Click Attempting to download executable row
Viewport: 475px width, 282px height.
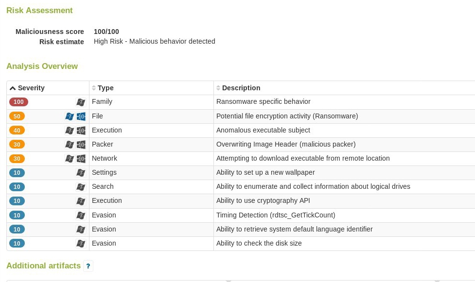(x=241, y=159)
